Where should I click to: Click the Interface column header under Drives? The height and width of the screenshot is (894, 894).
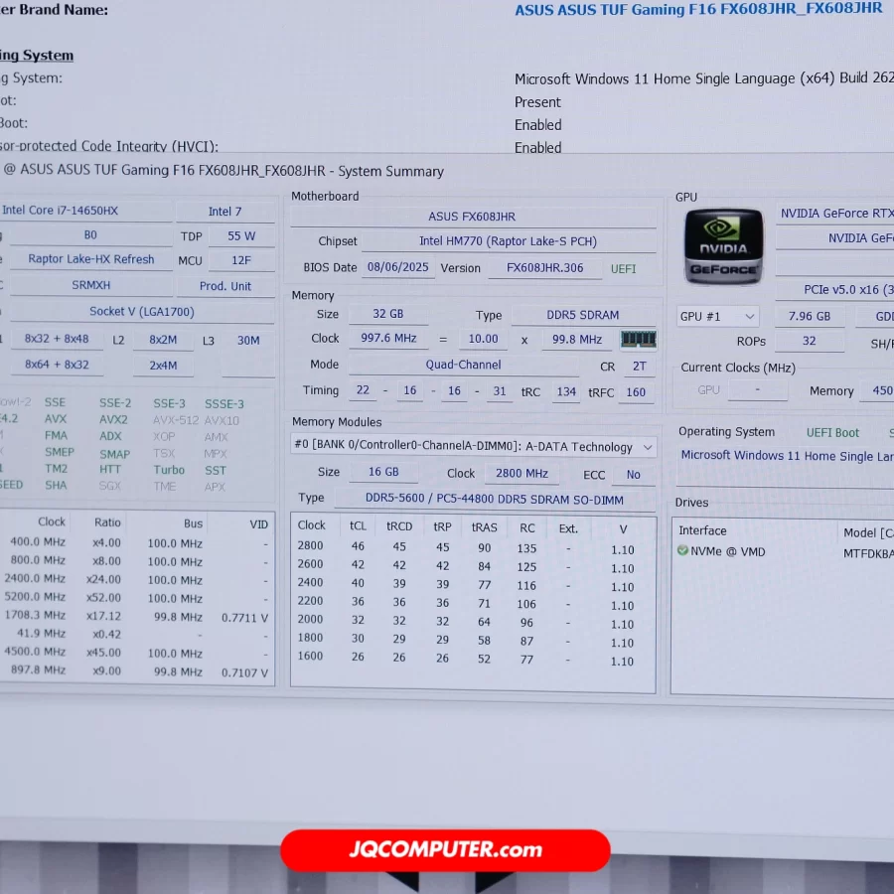click(x=702, y=531)
